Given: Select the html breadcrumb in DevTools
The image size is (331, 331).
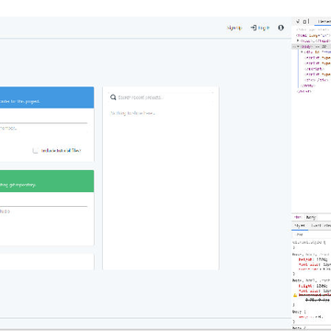Looking at the screenshot, I should [297, 217].
